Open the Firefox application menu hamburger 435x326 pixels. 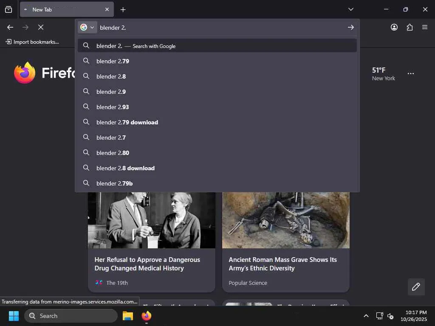[x=425, y=27]
